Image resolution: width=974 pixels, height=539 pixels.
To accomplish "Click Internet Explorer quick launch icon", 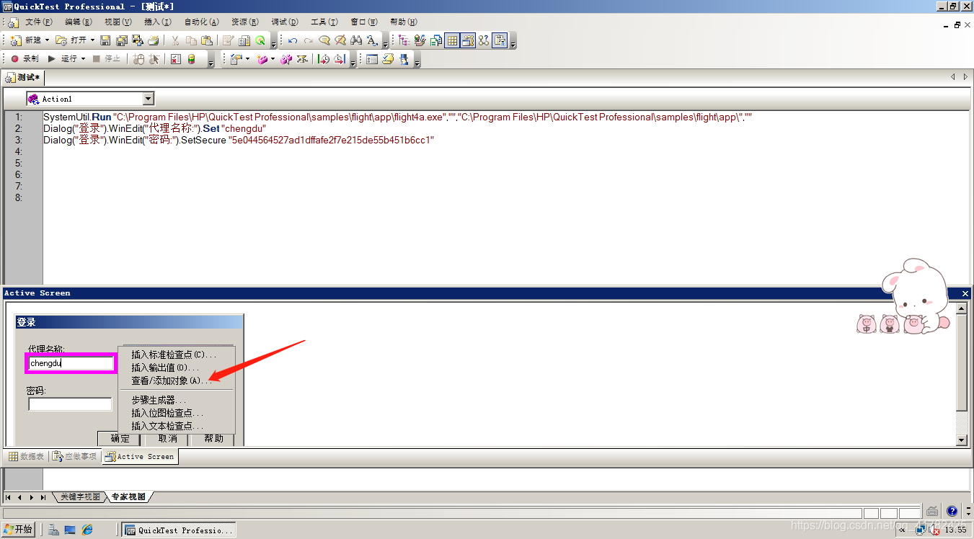I will click(87, 530).
